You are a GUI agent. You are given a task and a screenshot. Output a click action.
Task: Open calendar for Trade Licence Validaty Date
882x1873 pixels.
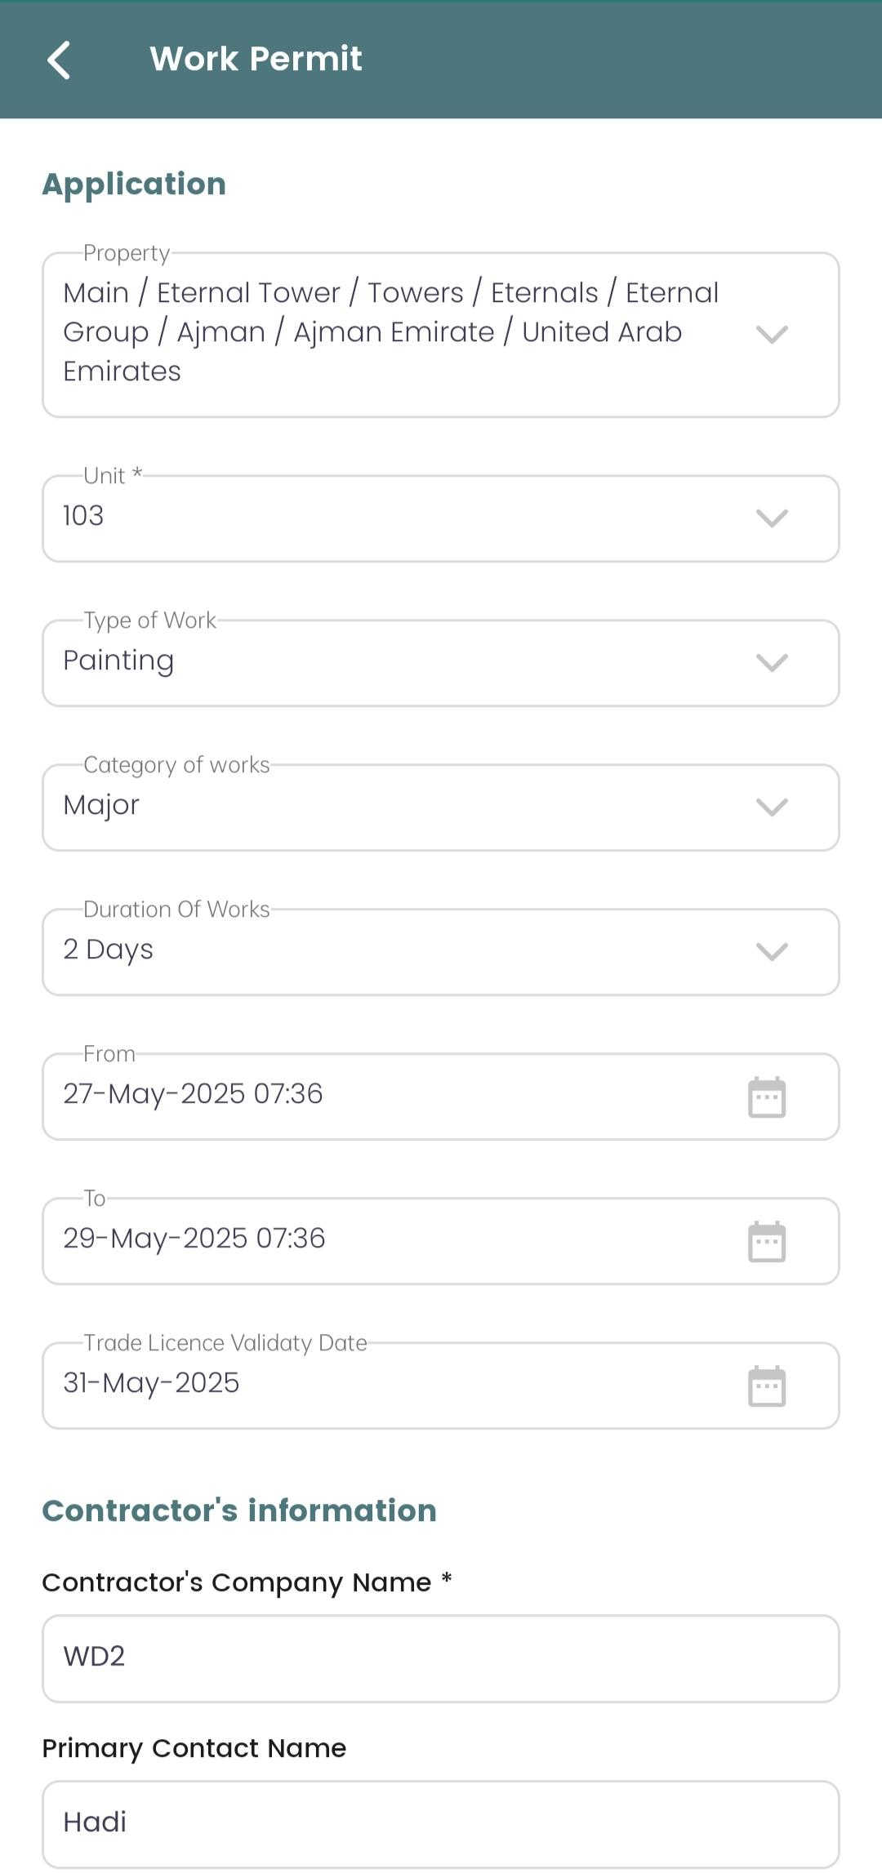coord(767,1386)
